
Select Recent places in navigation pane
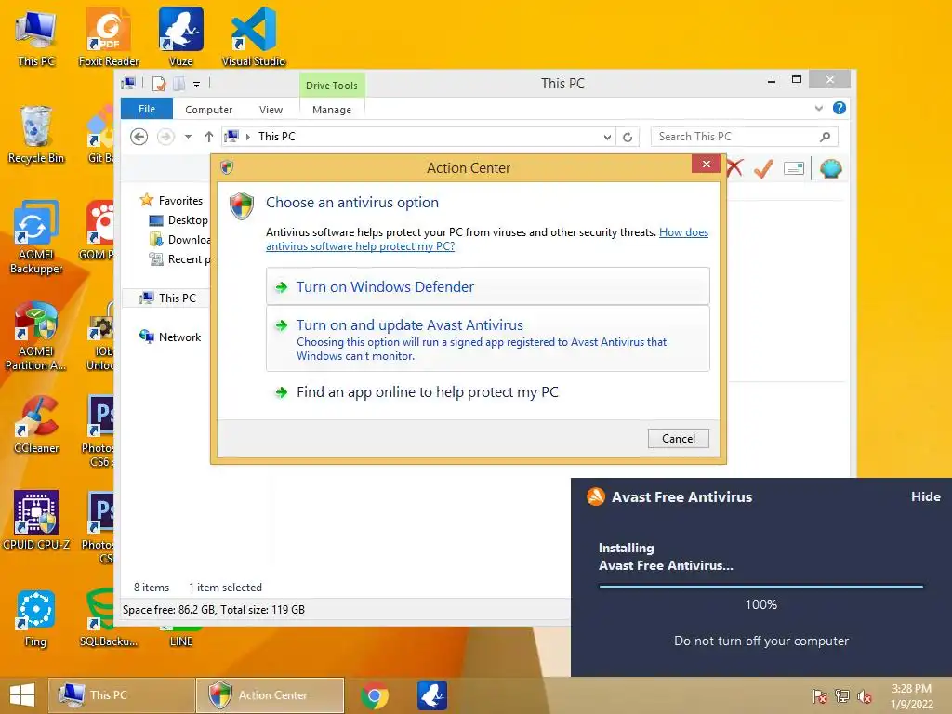coord(179,259)
